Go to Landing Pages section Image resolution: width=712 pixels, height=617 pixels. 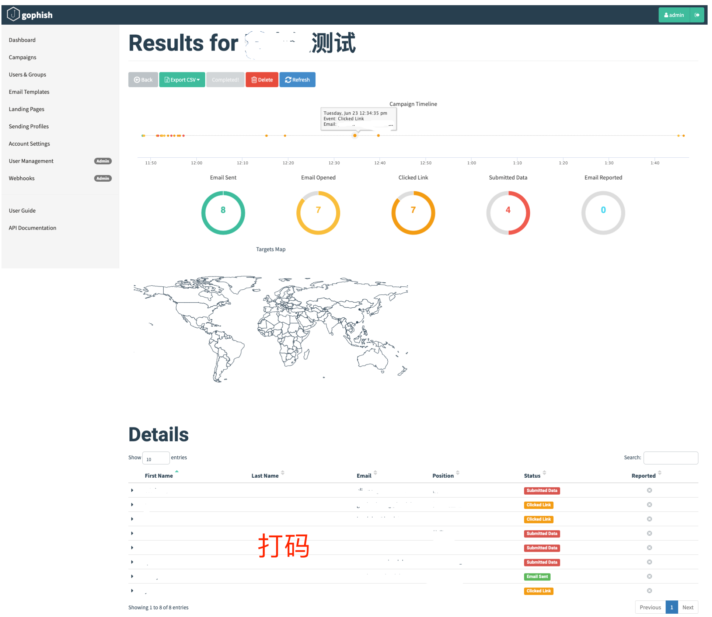click(x=27, y=109)
